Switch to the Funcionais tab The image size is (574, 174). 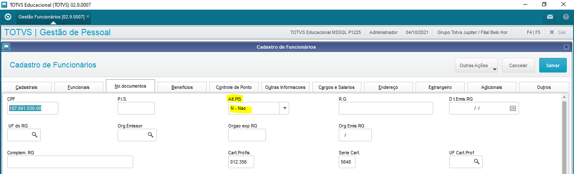click(78, 87)
